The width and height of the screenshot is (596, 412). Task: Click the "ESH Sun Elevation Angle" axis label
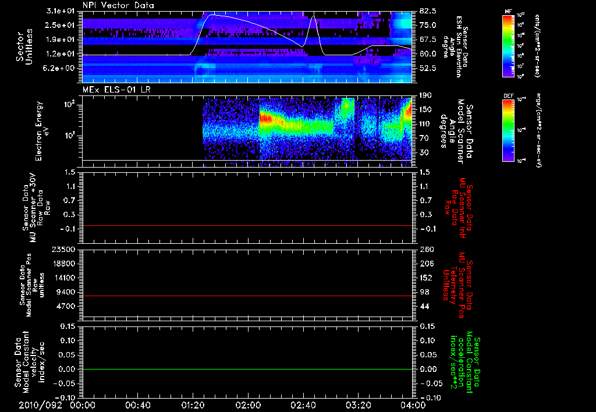(x=456, y=47)
